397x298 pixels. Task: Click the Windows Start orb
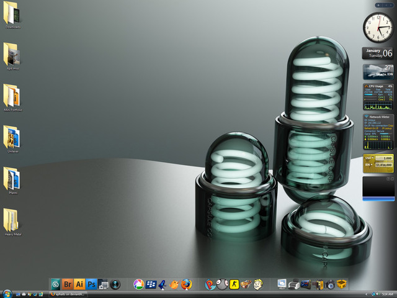pyautogui.click(x=7, y=294)
